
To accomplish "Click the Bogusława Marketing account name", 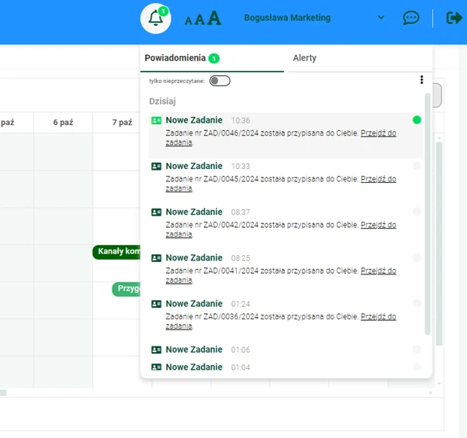I will click(287, 18).
